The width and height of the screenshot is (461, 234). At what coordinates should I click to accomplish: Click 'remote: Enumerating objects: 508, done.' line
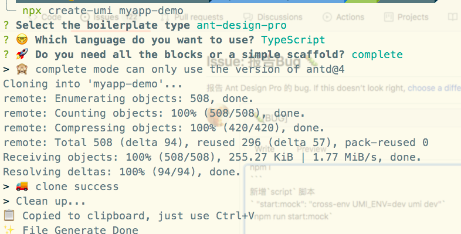coord(128,99)
